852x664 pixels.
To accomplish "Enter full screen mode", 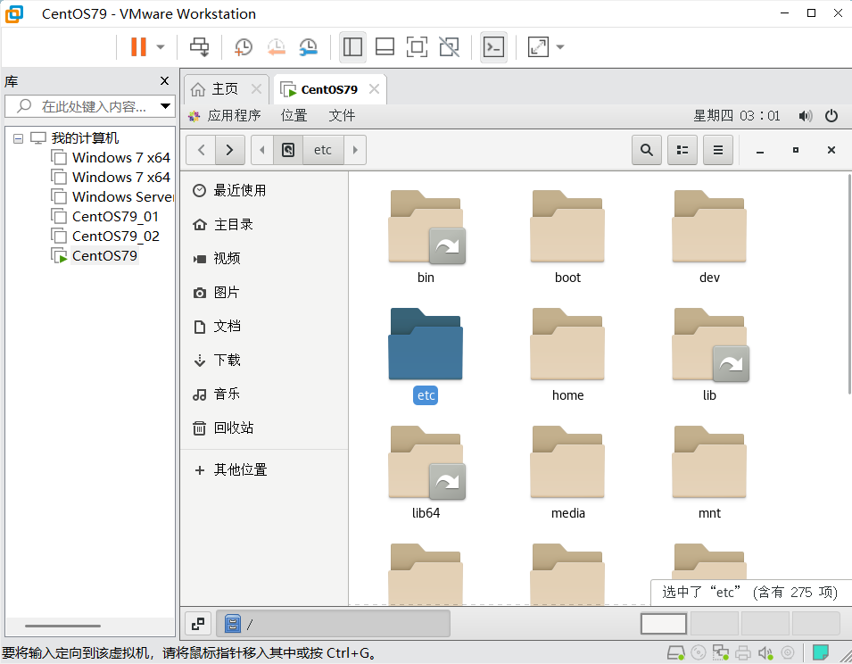I will point(417,46).
